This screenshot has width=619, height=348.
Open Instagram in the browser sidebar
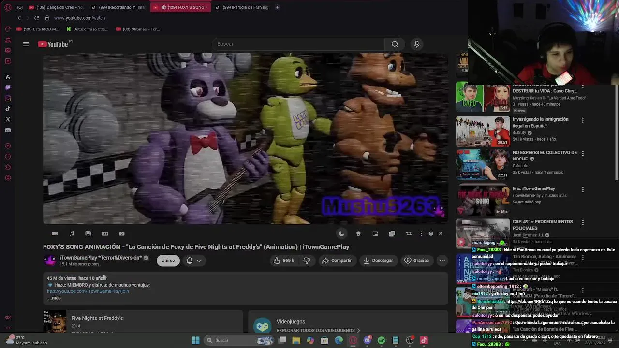pyautogui.click(x=8, y=98)
